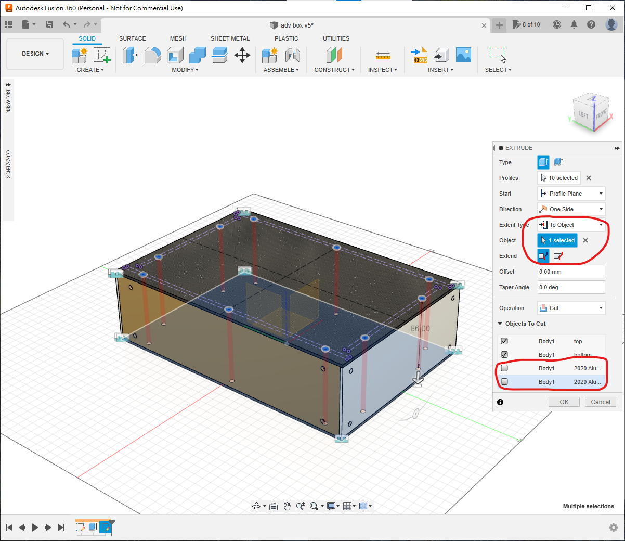The image size is (625, 541).
Task: Cancel the Extrude dialog
Action: [601, 402]
